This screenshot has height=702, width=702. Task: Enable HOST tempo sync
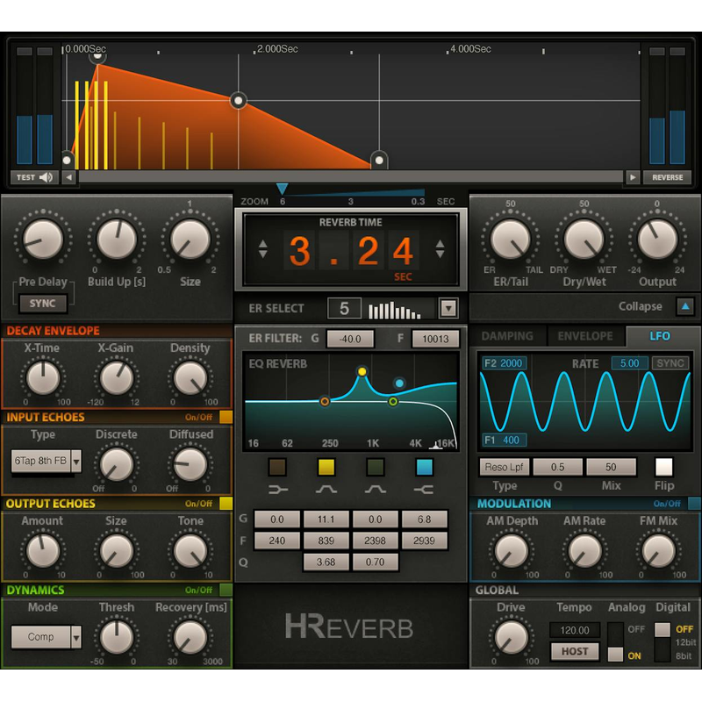[x=575, y=651]
